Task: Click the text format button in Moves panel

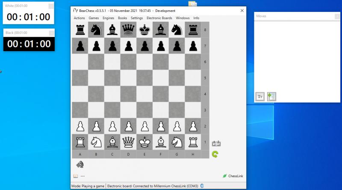Action: pos(260,97)
